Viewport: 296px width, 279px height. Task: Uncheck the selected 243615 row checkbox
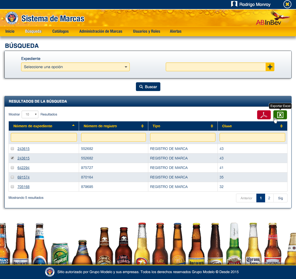point(12,158)
